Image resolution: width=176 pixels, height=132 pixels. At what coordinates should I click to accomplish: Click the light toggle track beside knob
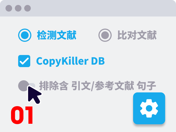pyautogui.click(x=32, y=85)
